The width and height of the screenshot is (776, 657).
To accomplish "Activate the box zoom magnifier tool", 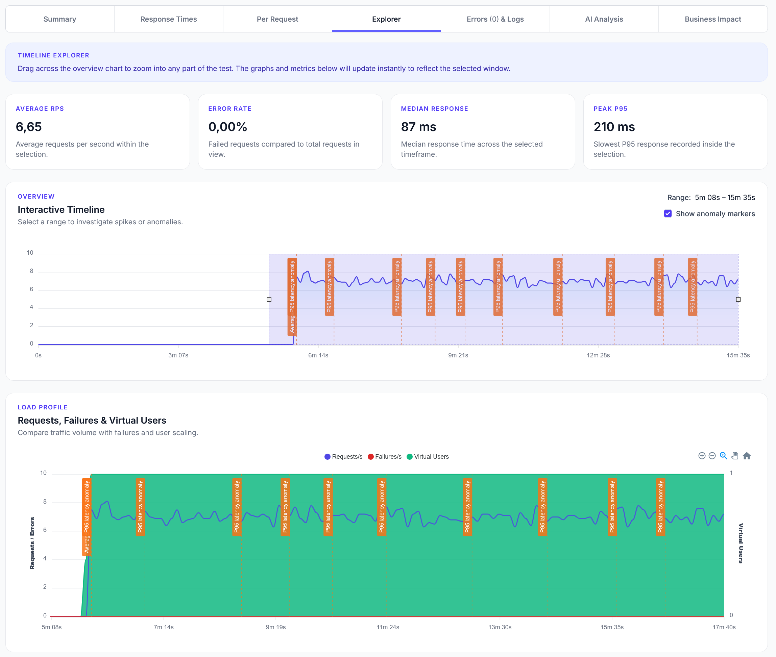I will point(724,455).
